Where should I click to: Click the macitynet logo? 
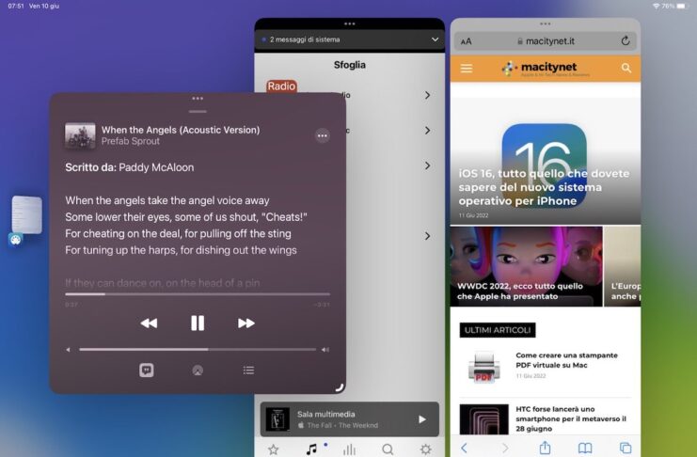[x=546, y=69]
